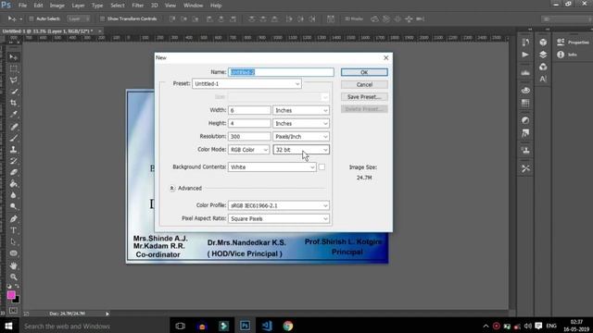Screen dimensions: 593x333
Task: Open the 32 bit depth dropdown
Action: (x=301, y=150)
